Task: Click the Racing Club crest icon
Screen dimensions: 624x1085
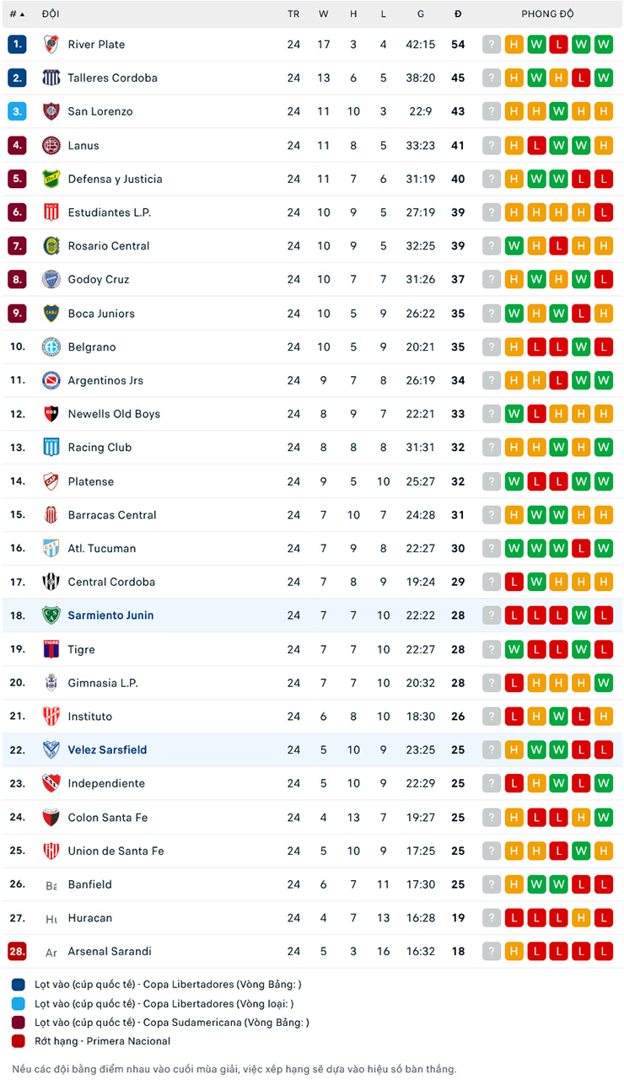Action: [51, 447]
